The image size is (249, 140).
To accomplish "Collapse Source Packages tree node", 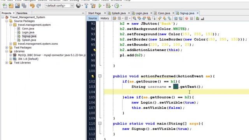I will (x=7, y=21).
